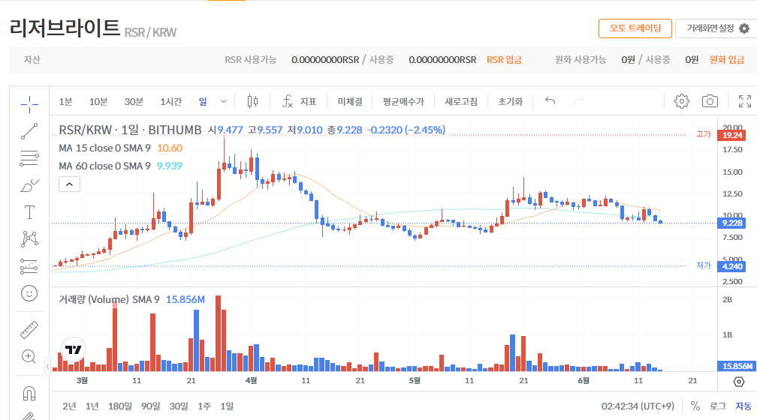Image resolution: width=757 pixels, height=420 pixels.
Task: Click the 19.24 high price label
Action: [x=732, y=135]
